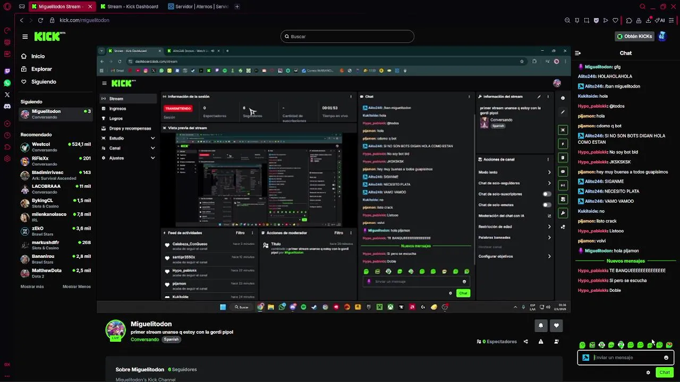Image resolution: width=680 pixels, height=382 pixels.
Task: Open the ad blocker shield icon
Action: tap(596, 20)
